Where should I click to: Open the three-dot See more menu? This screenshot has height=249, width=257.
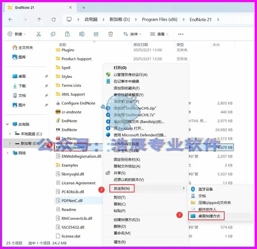tap(181, 34)
